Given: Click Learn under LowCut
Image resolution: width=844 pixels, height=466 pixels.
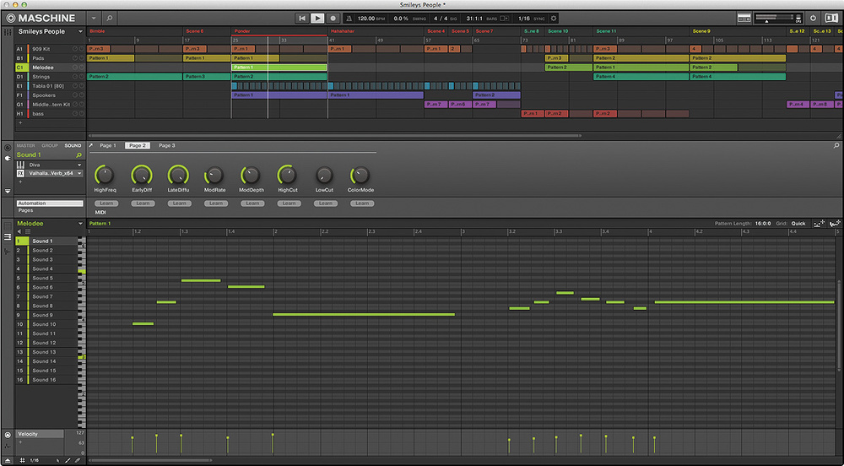Looking at the screenshot, I should [326, 203].
